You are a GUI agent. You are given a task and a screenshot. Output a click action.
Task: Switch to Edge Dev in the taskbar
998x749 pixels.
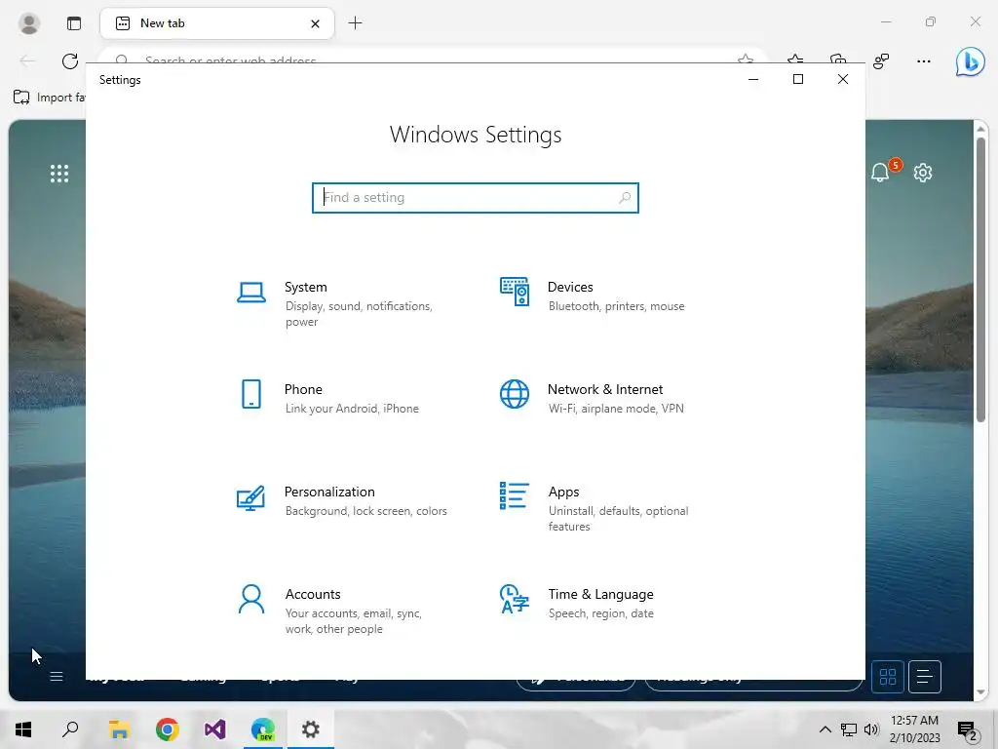(x=263, y=729)
